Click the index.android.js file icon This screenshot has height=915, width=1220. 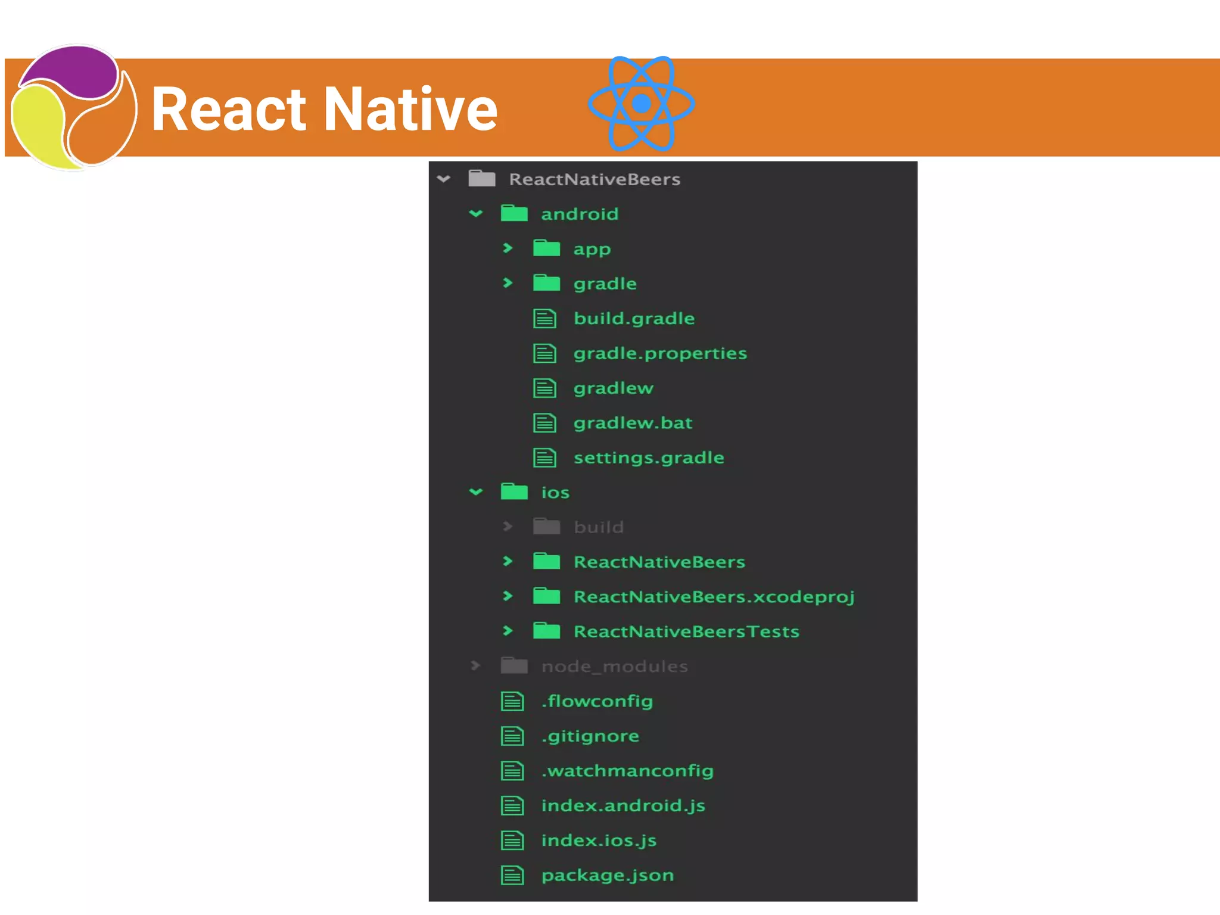coord(512,805)
